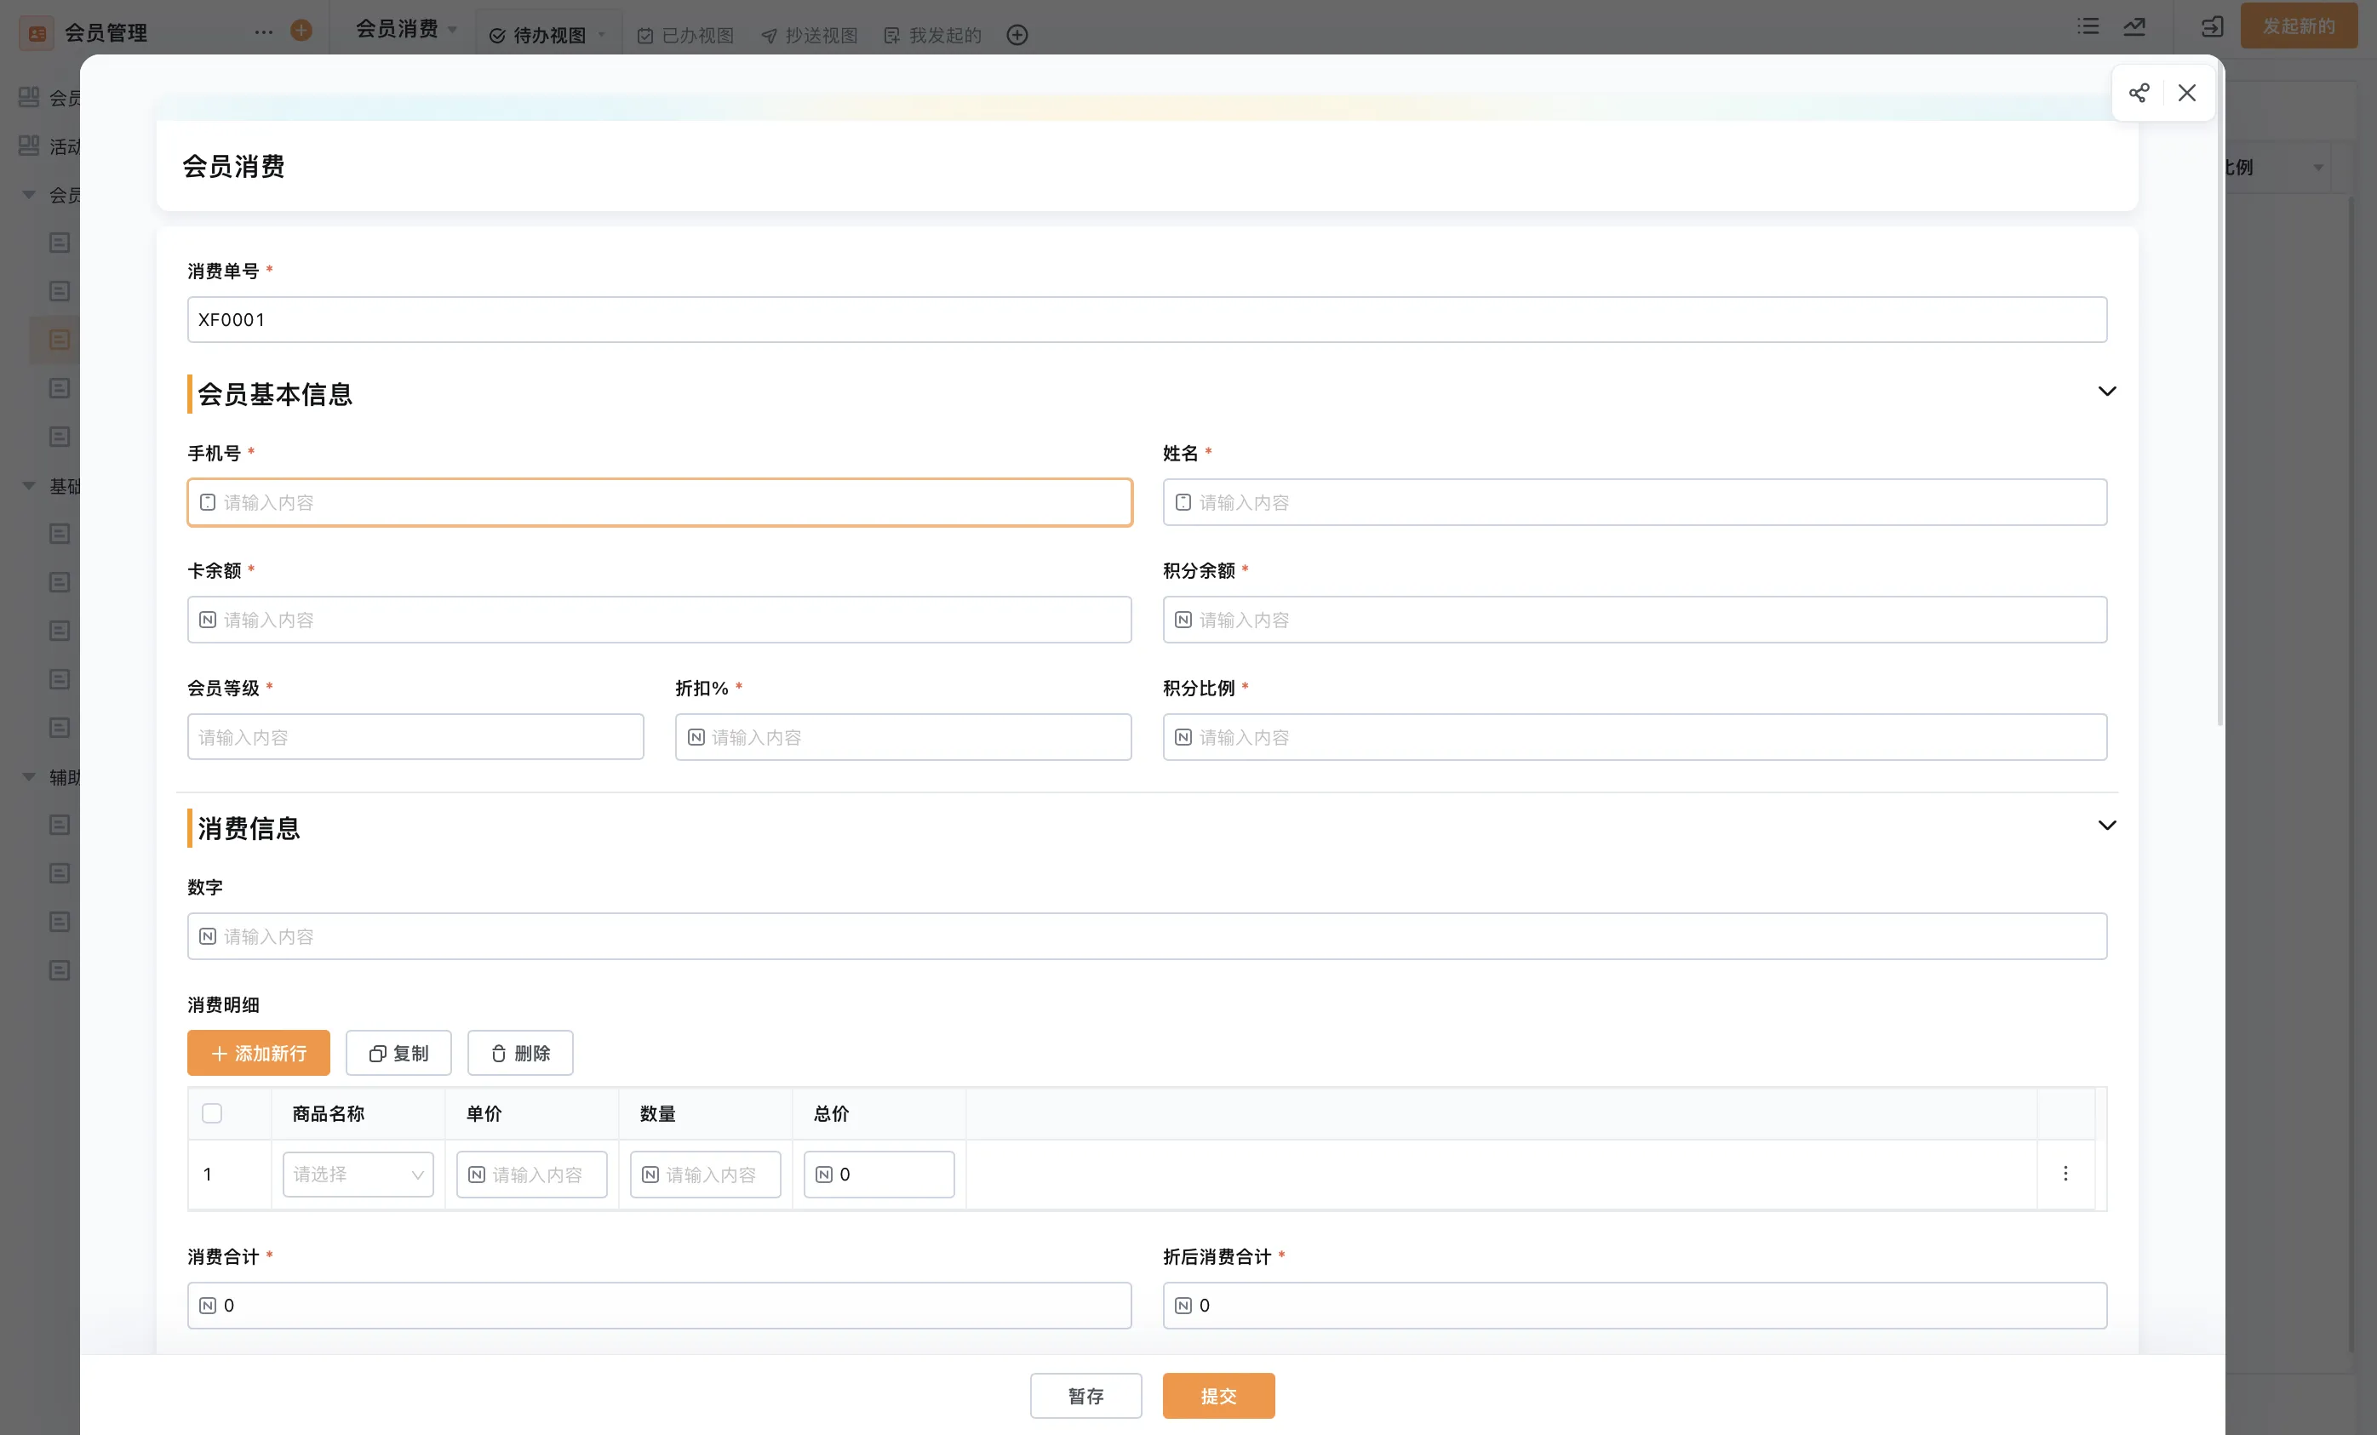
Task: Focus the 卡余额 input field
Action: (660, 620)
